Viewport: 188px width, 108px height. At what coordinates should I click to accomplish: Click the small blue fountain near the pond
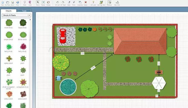pyautogui.click(x=59, y=78)
